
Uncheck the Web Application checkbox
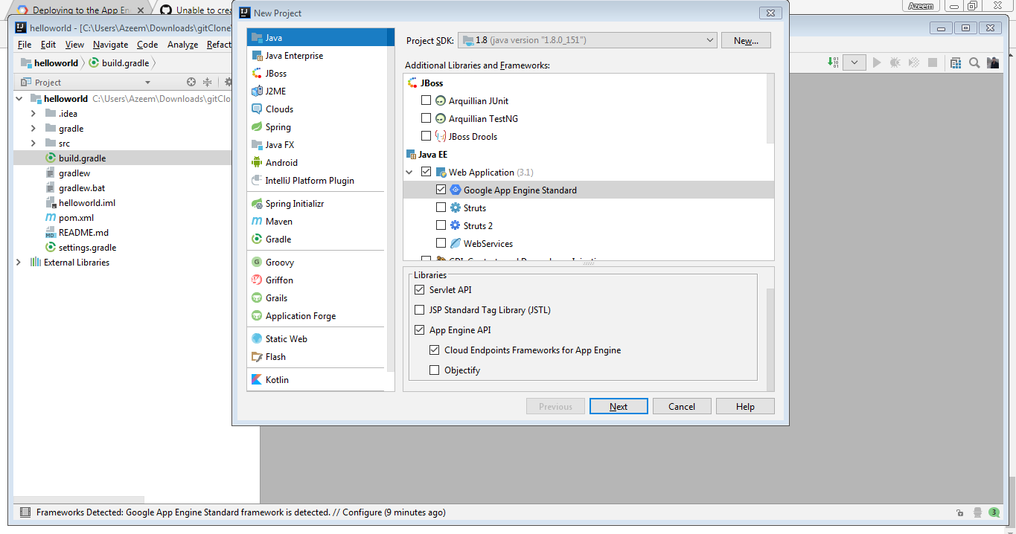pyautogui.click(x=426, y=172)
